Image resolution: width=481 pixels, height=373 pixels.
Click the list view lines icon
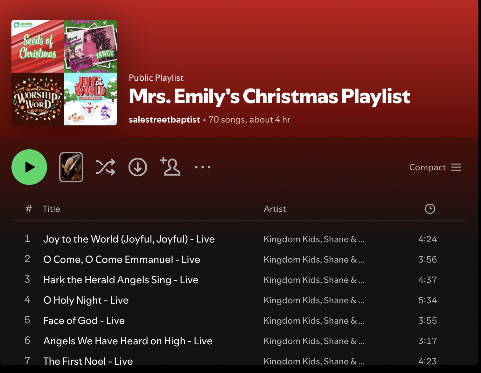click(x=456, y=167)
